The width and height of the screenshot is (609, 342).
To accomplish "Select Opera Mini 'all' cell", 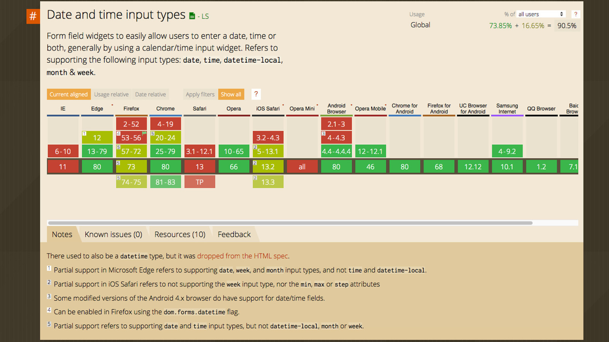I will (x=302, y=166).
